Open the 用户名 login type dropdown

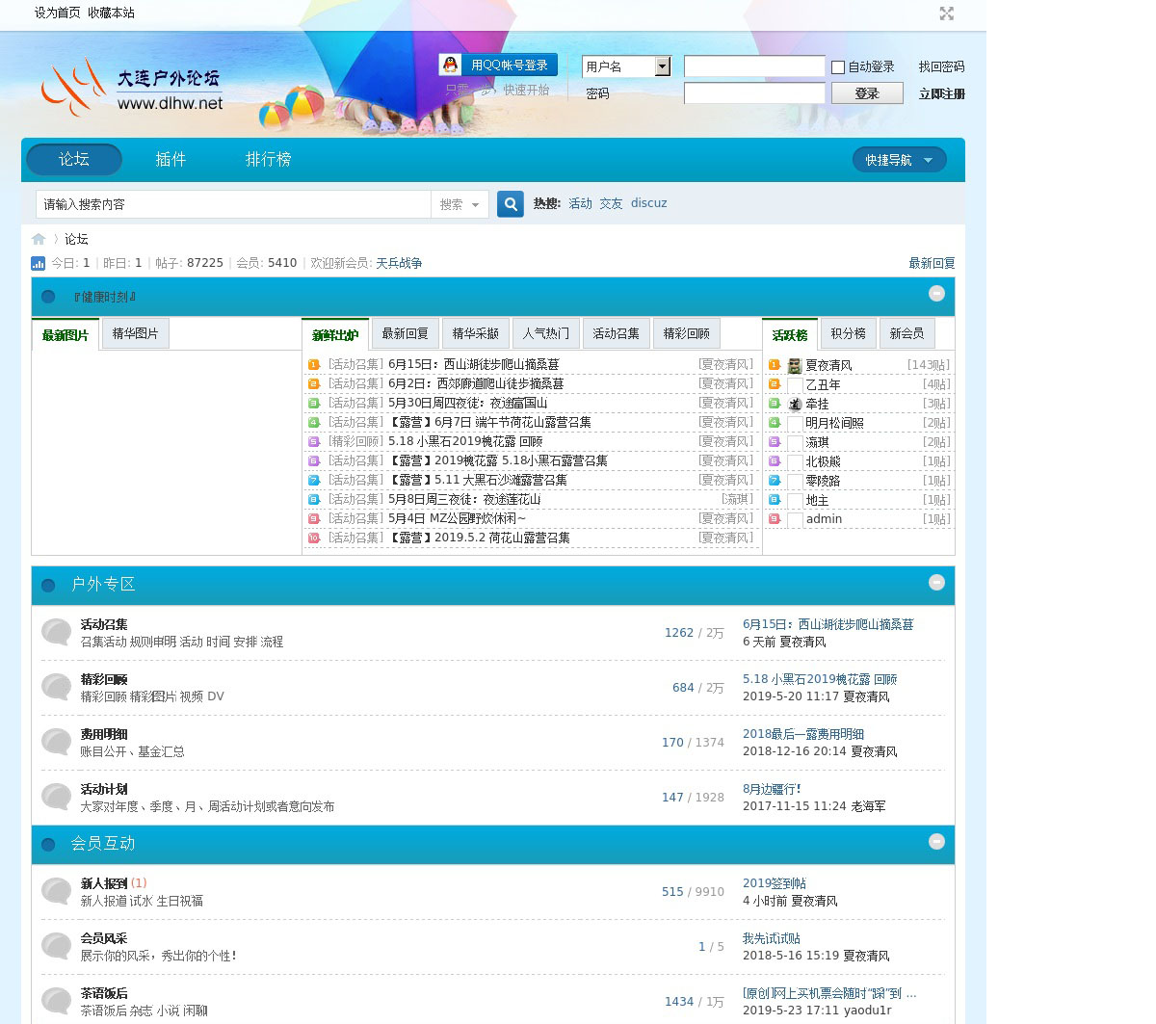(662, 66)
